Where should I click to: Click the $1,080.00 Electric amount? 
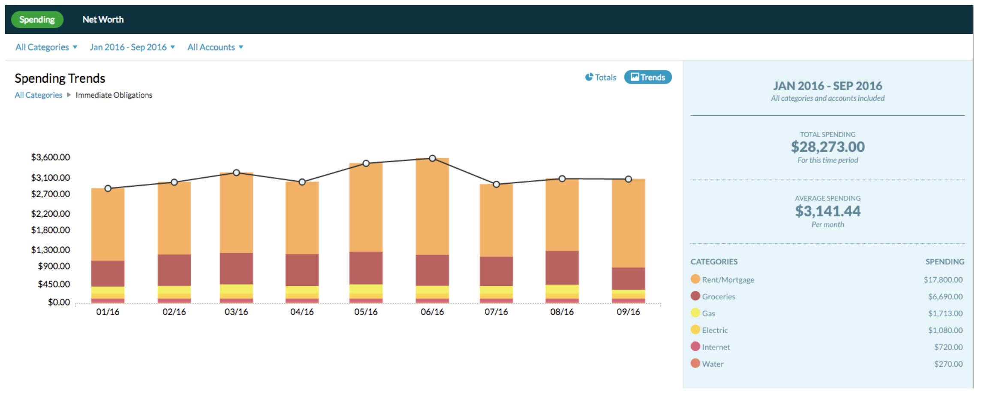click(x=945, y=330)
